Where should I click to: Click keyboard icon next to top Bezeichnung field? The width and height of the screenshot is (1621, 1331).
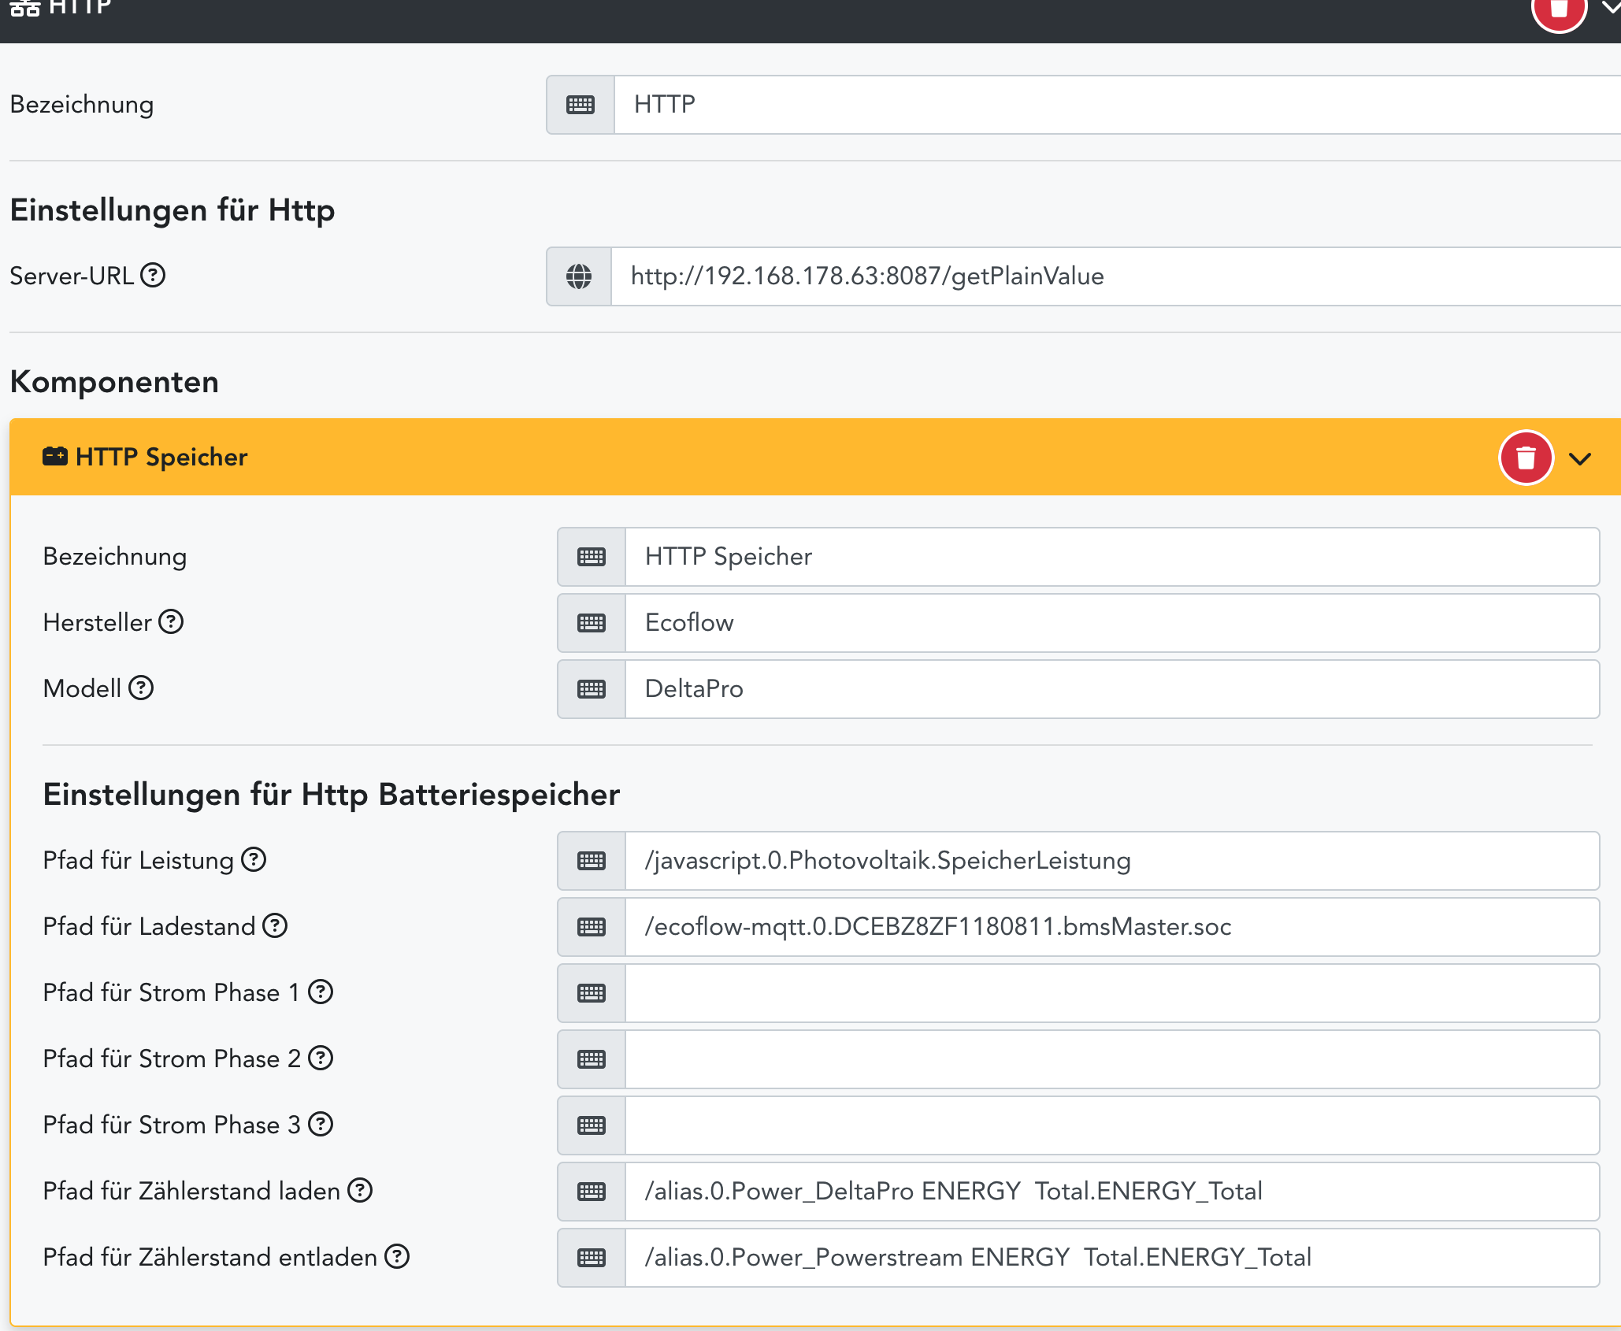581,105
